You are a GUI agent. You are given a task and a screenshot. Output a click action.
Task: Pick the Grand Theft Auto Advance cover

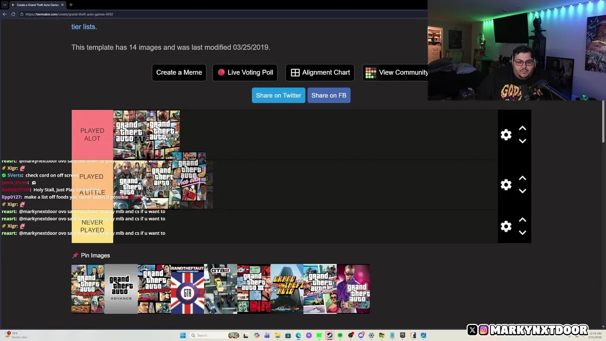121,289
